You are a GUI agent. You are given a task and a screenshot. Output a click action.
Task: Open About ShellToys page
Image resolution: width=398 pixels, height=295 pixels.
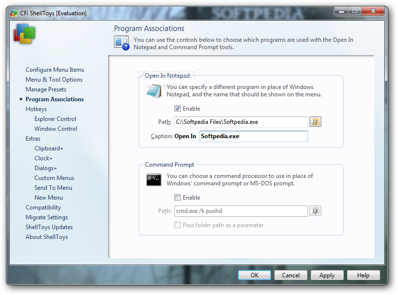(47, 237)
